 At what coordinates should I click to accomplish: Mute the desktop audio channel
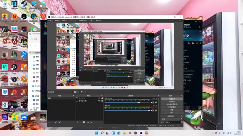152,110
